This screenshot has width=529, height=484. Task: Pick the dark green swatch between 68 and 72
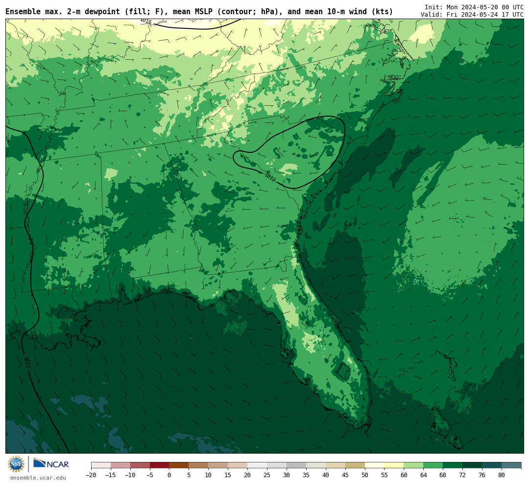pyautogui.click(x=453, y=465)
